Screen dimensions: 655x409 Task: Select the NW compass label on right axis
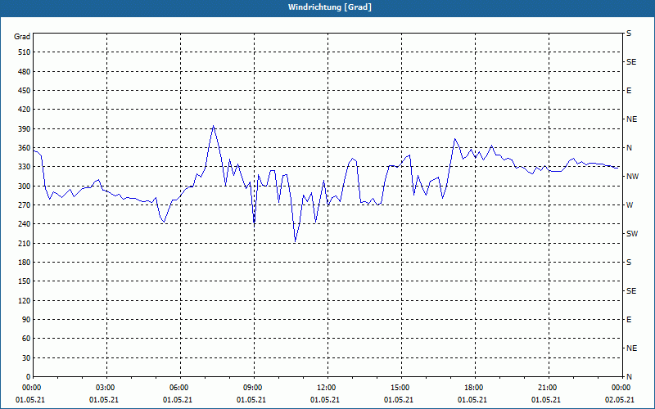[x=632, y=177]
